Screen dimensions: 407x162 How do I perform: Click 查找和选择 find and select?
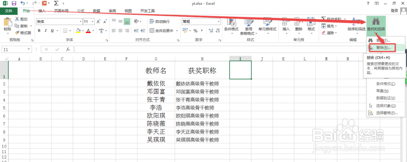point(376,26)
